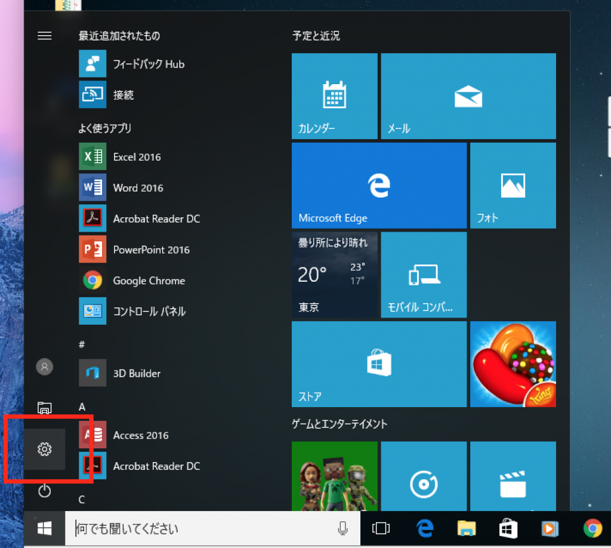
Task: Launch Microsoft Edge from its large tile
Action: click(x=379, y=185)
